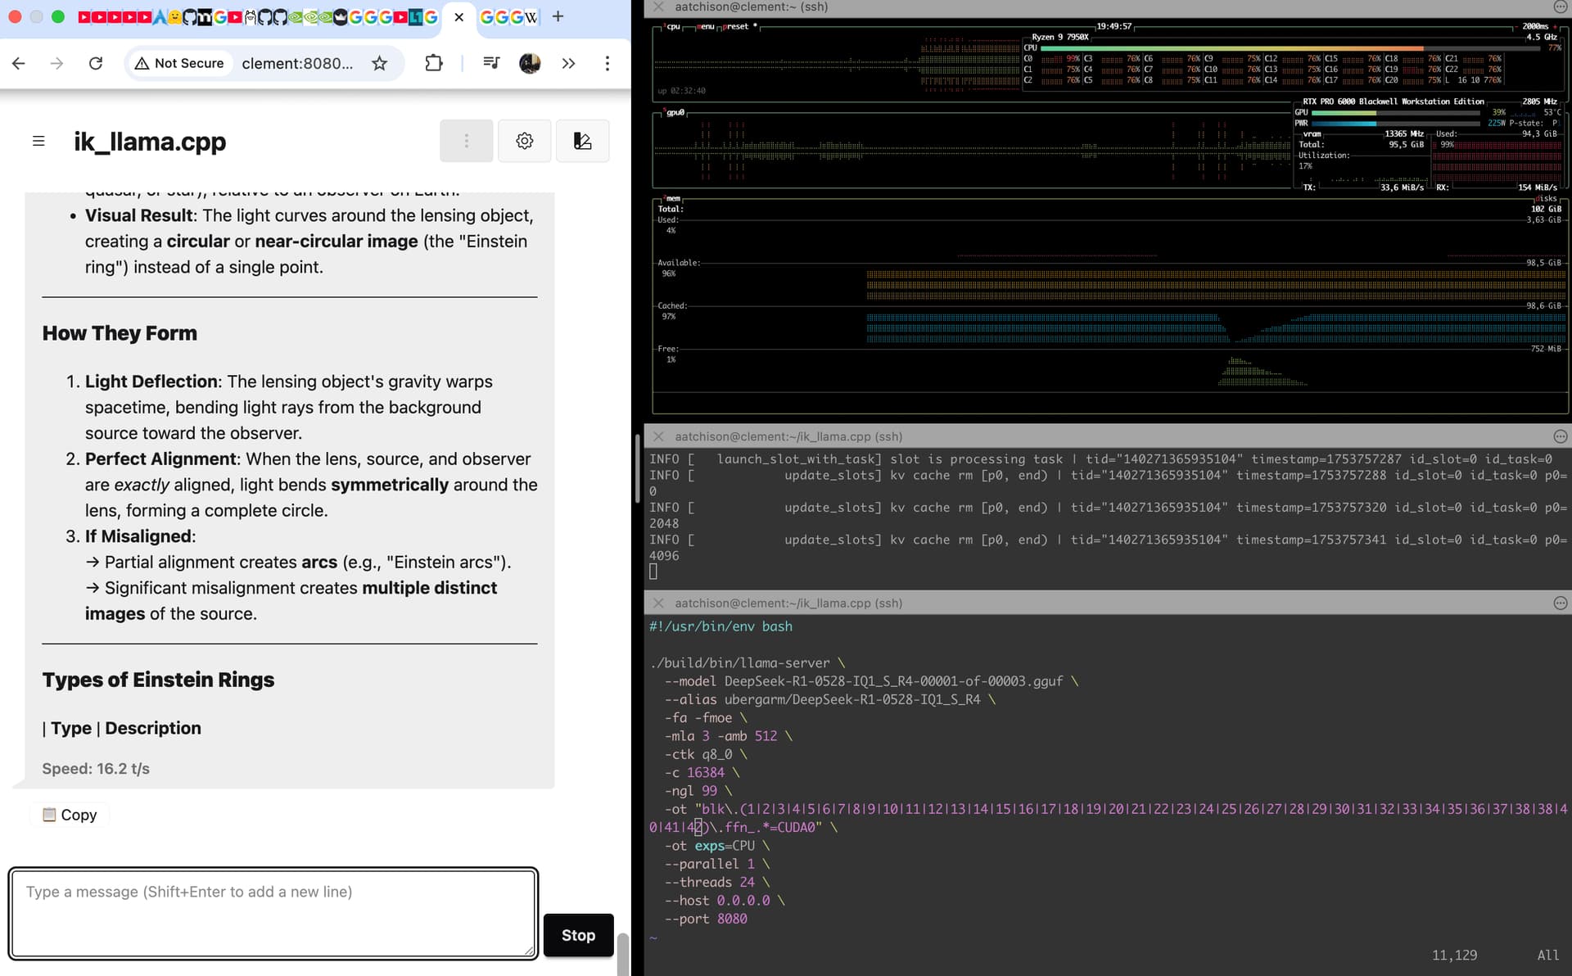Click the Chrome profile avatar
The image size is (1572, 976).
[530, 63]
